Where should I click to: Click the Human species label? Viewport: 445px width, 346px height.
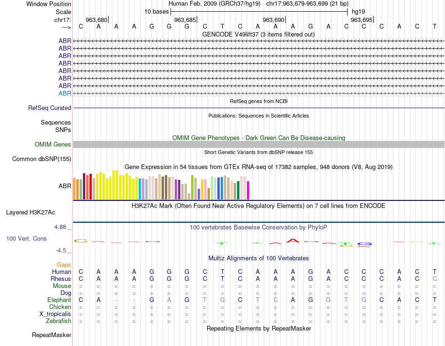61,272
